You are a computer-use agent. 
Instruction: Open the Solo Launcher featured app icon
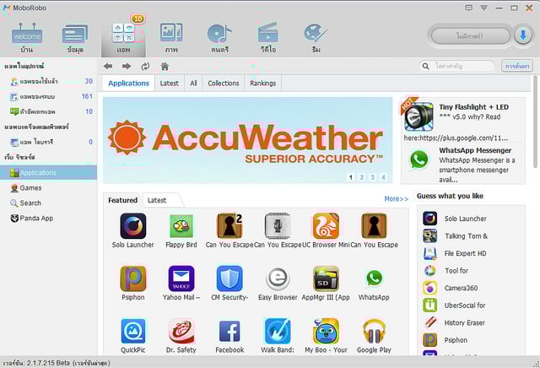click(133, 225)
